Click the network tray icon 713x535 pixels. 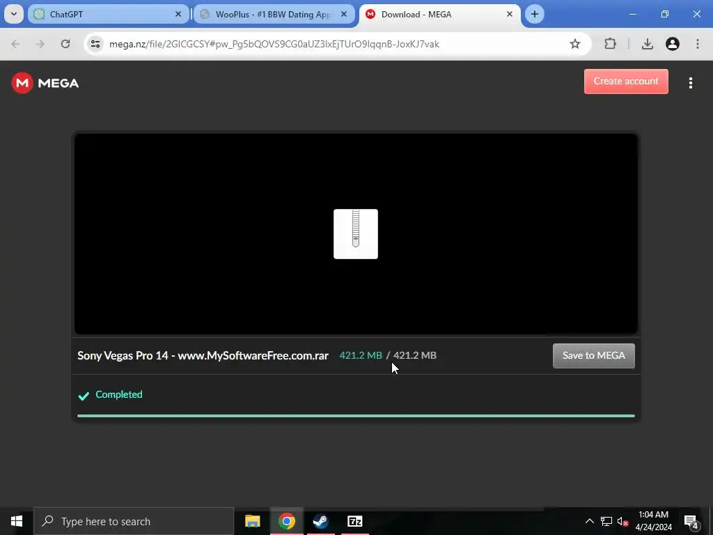point(606,521)
